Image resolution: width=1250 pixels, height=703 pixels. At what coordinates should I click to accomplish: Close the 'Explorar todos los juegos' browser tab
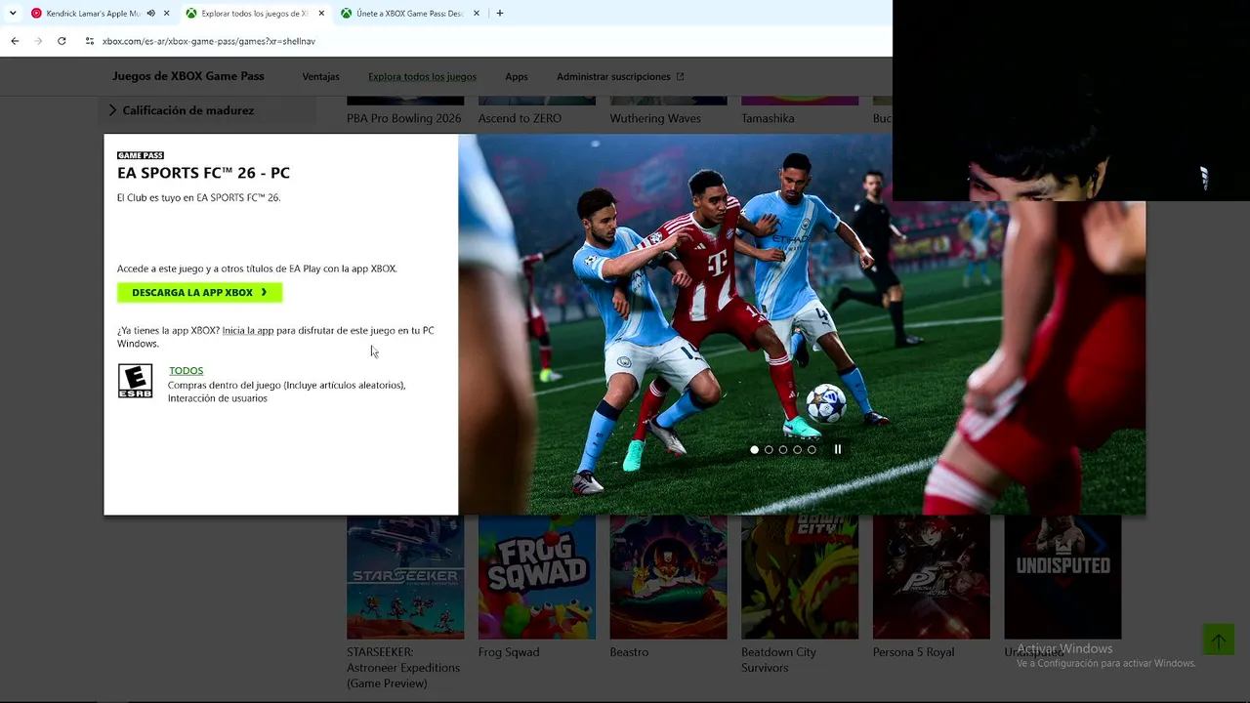[321, 14]
